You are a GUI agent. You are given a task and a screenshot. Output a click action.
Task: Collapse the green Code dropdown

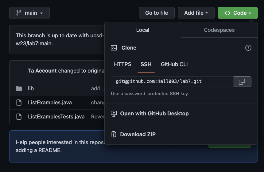point(238,13)
